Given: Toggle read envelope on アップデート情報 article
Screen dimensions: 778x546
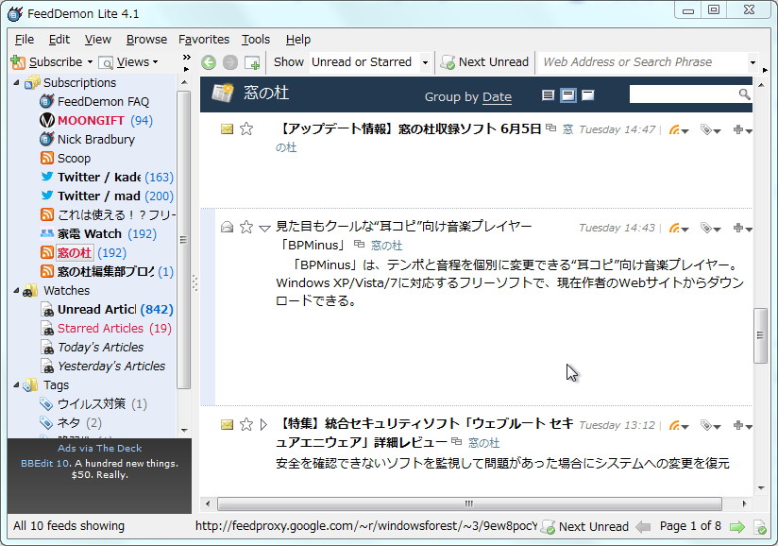Looking at the screenshot, I should click(227, 129).
